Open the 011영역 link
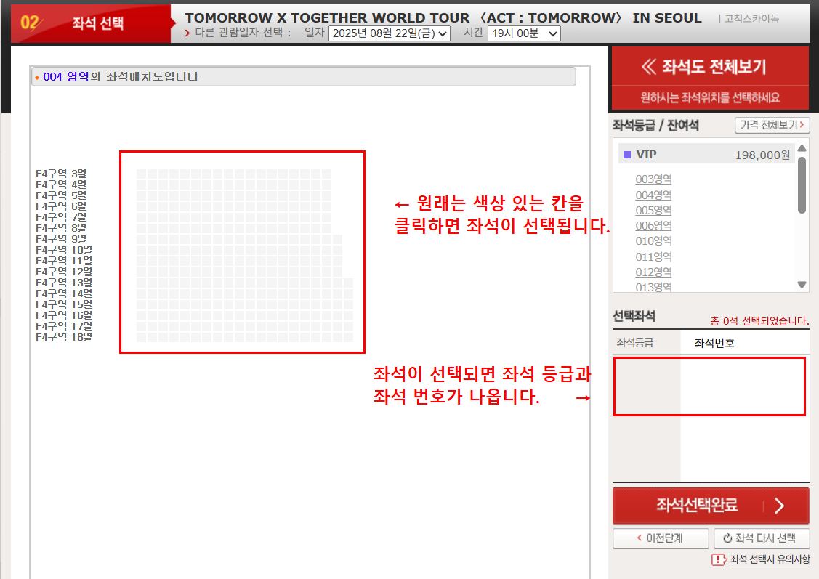 (653, 257)
